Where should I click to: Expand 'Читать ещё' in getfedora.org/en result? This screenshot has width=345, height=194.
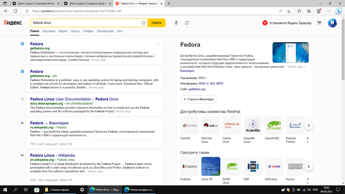tap(96, 87)
